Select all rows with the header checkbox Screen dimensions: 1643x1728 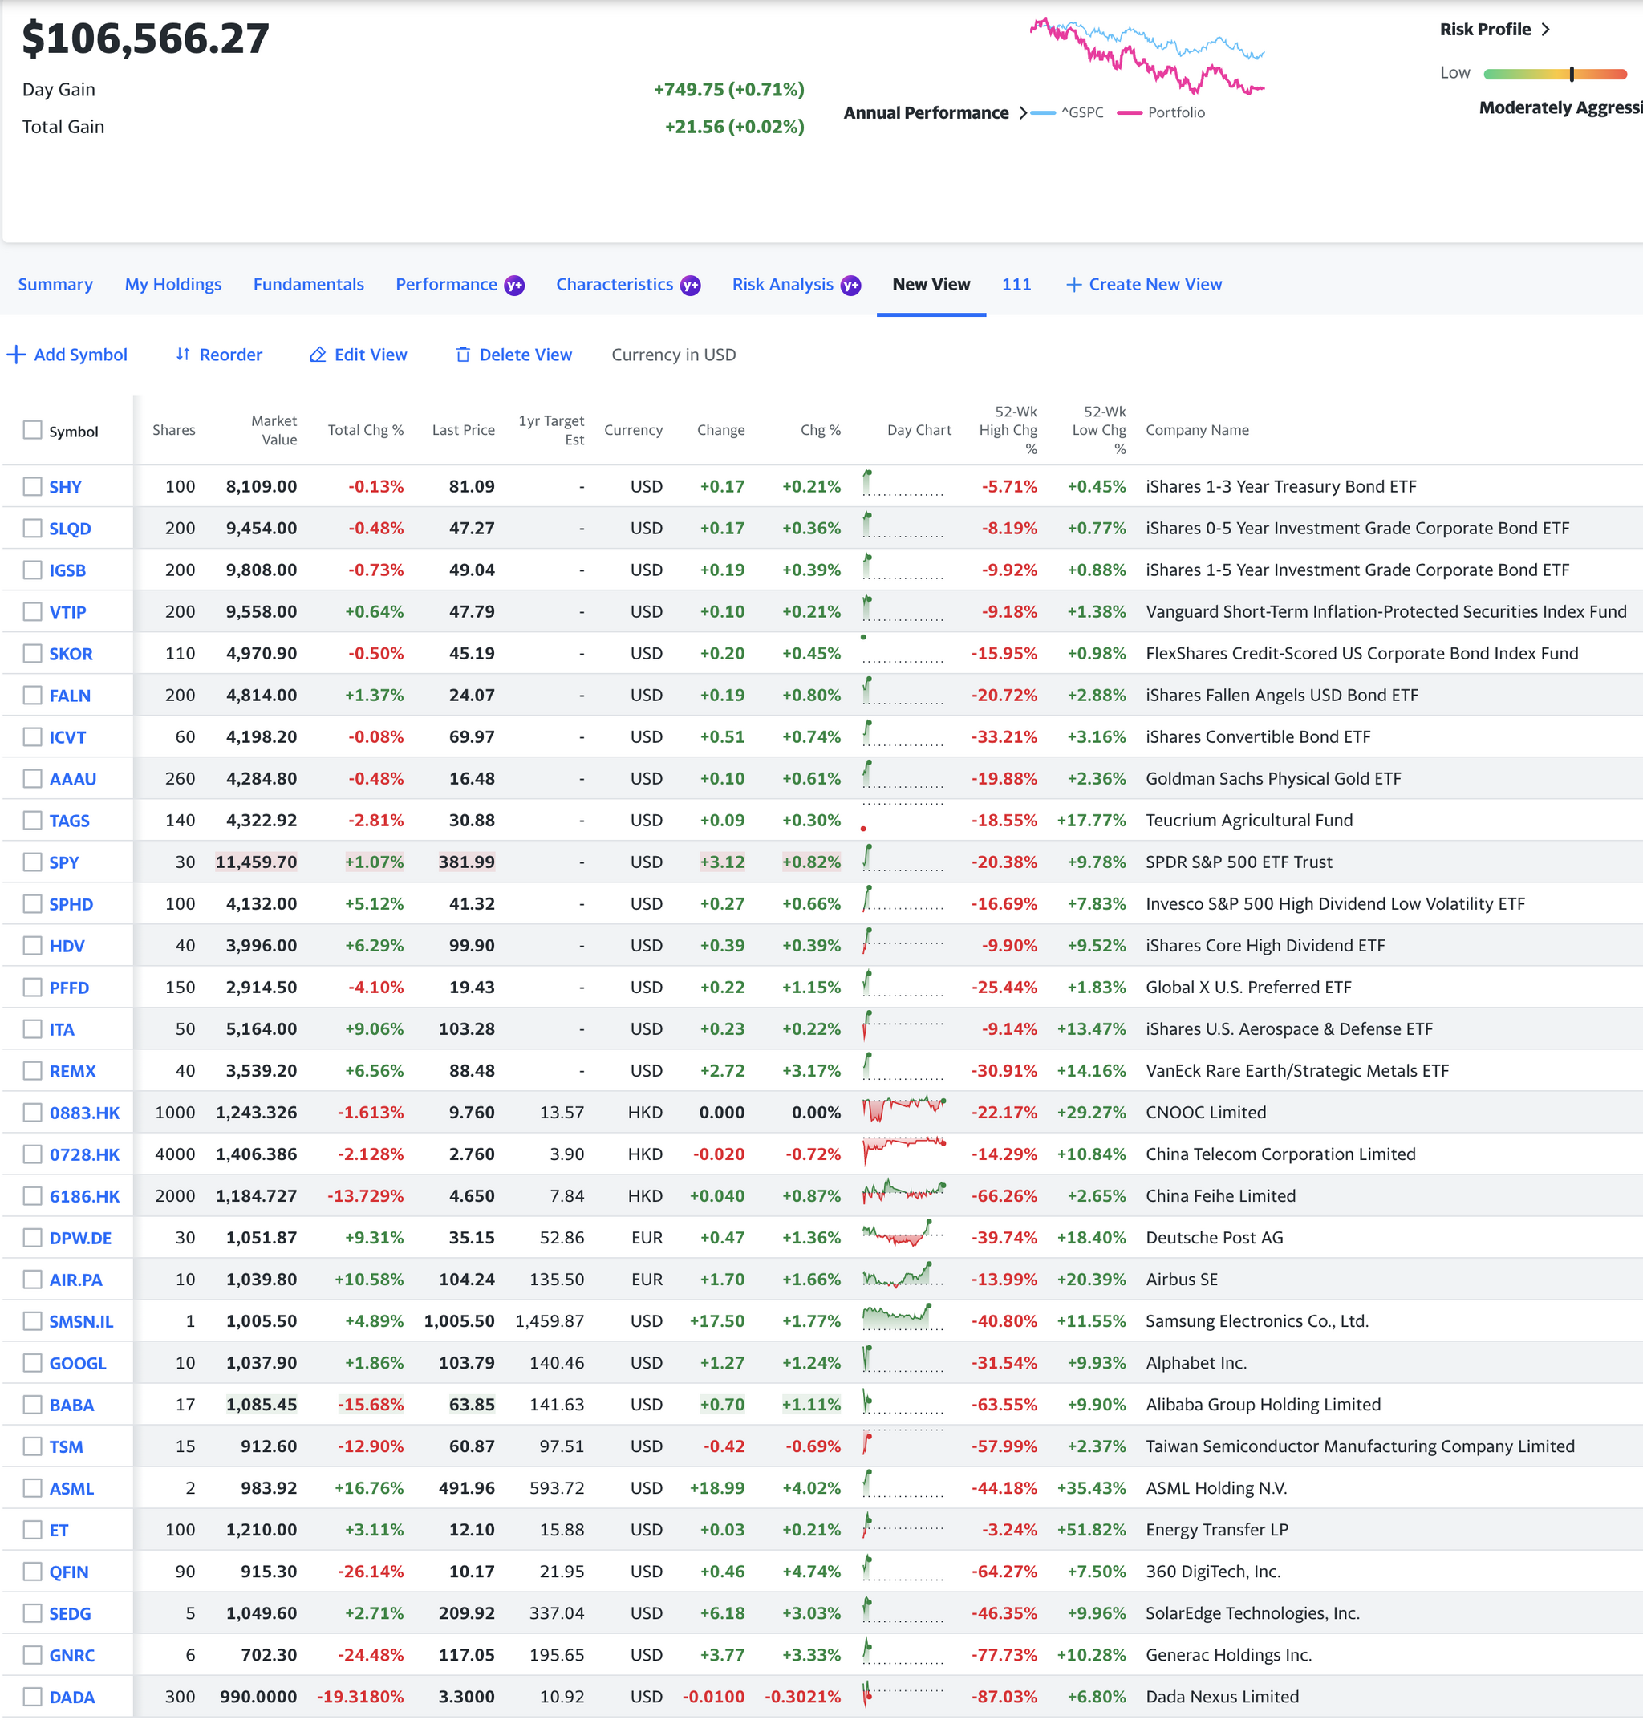(32, 430)
